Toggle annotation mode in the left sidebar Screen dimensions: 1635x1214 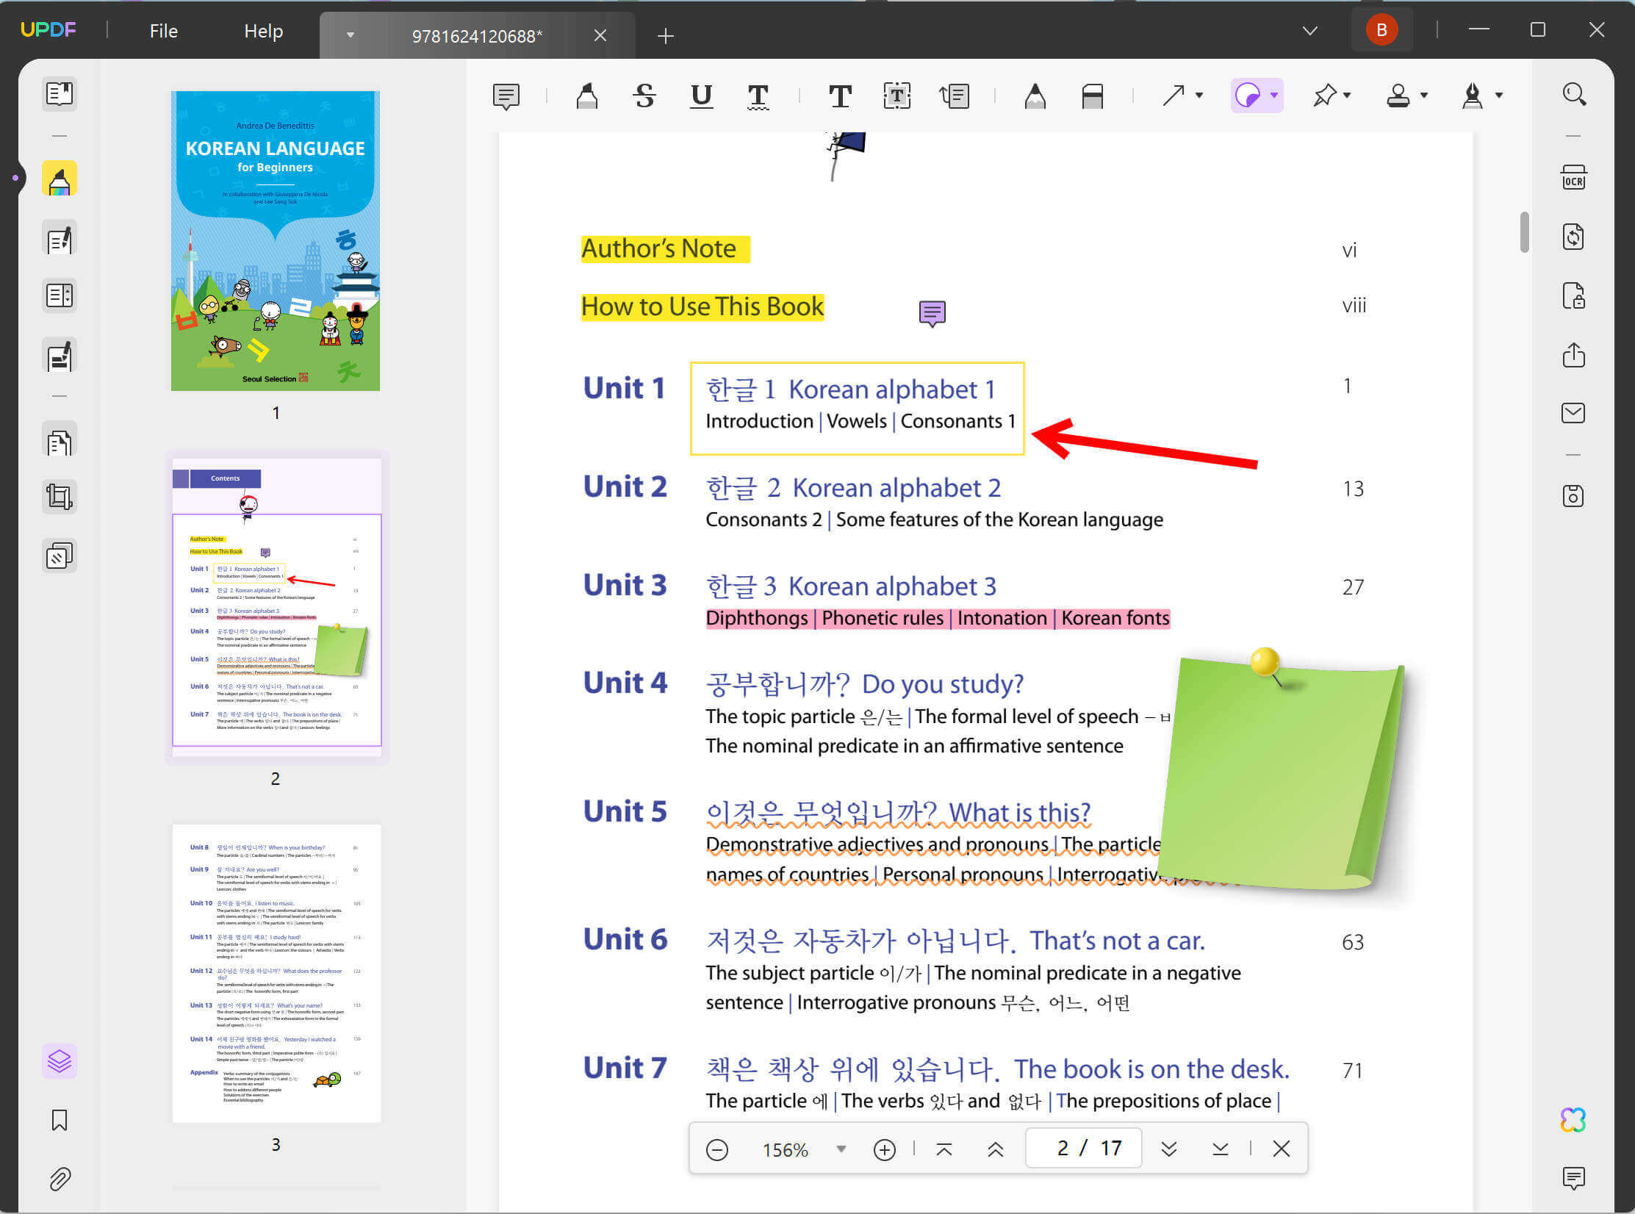point(60,178)
